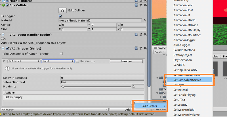Open the Local broadcast type dropdown
227x117 pixels.
coord(58,61)
